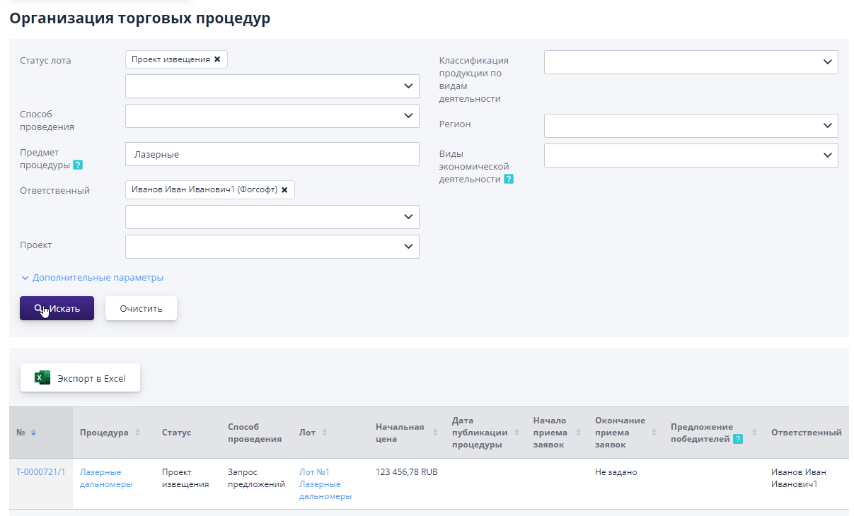Click the Предмет процедуры text field

(x=272, y=154)
